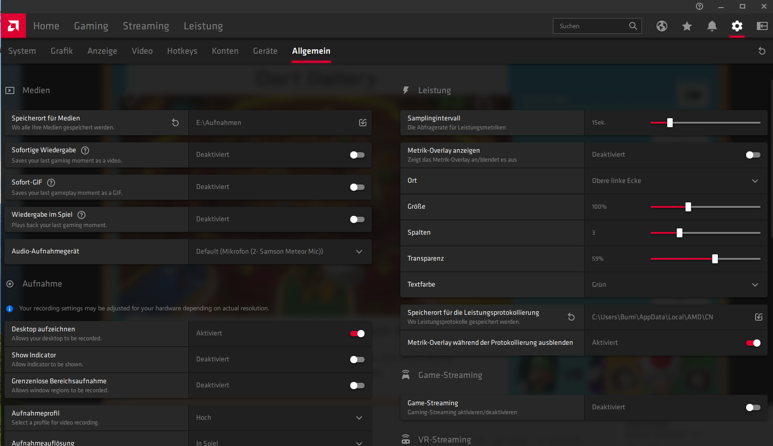
Task: Click the recording settings info icon
Action: pos(9,309)
